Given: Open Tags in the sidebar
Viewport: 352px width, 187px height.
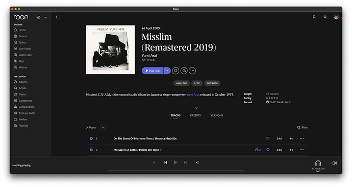Looking at the screenshot, I should 19,61.
